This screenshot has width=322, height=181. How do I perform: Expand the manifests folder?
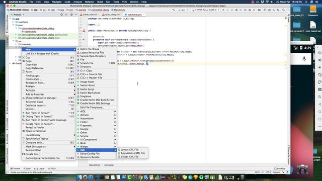(x=13, y=22)
